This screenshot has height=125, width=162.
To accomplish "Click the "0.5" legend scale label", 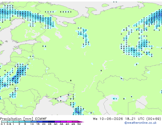I will [x=9, y=124].
